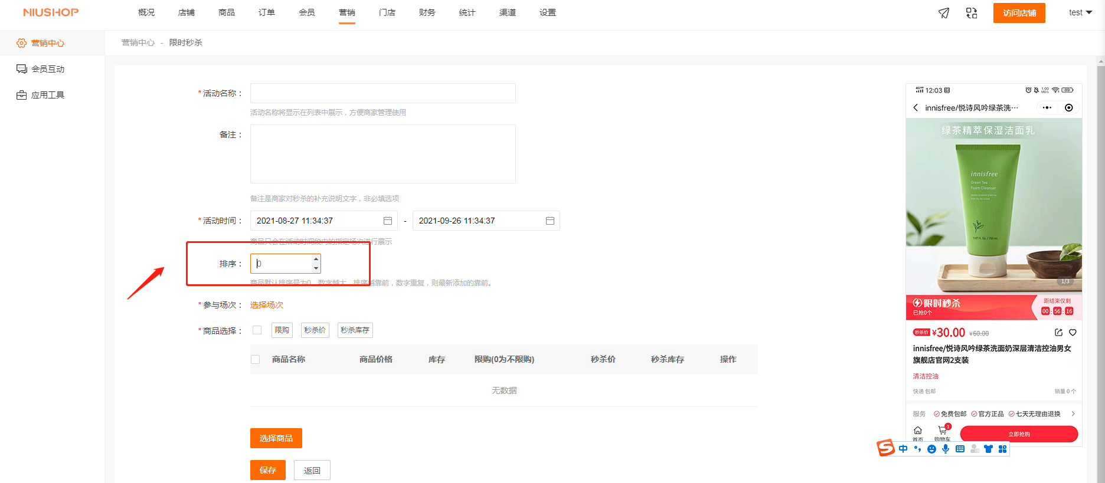Open the 财务 menu
This screenshot has width=1105, height=483.
[x=427, y=12]
